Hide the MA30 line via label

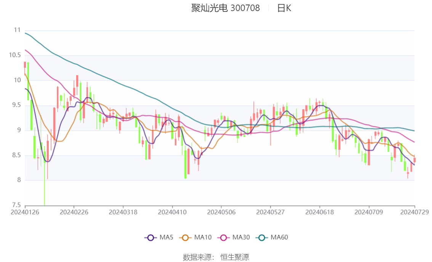point(241,237)
